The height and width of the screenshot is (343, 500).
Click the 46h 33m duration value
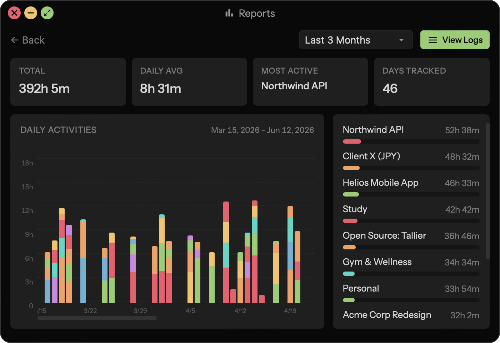coord(462,183)
